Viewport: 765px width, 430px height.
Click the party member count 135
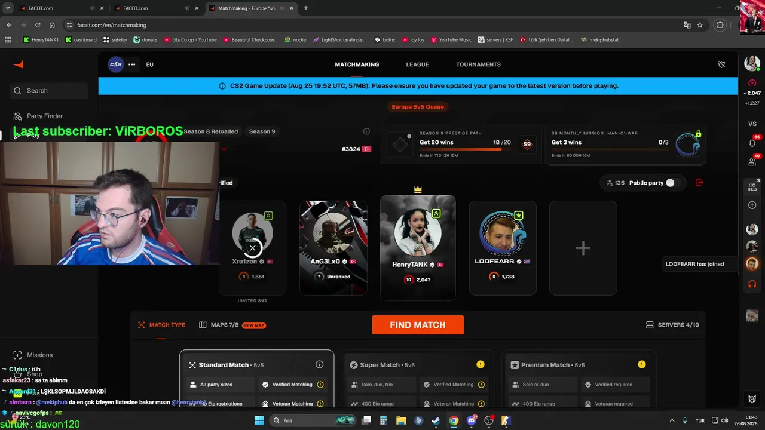point(615,183)
